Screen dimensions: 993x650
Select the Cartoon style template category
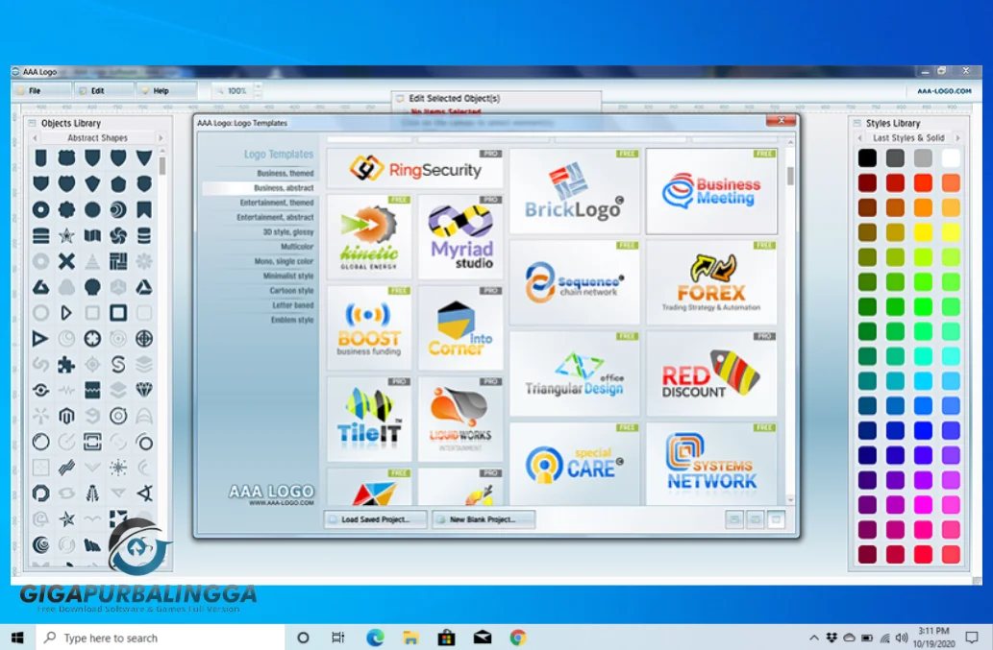[x=291, y=291]
